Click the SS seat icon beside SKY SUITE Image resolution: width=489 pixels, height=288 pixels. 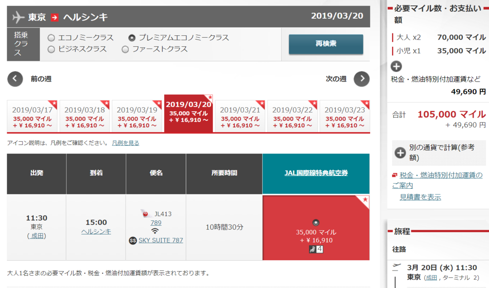pos(133,240)
